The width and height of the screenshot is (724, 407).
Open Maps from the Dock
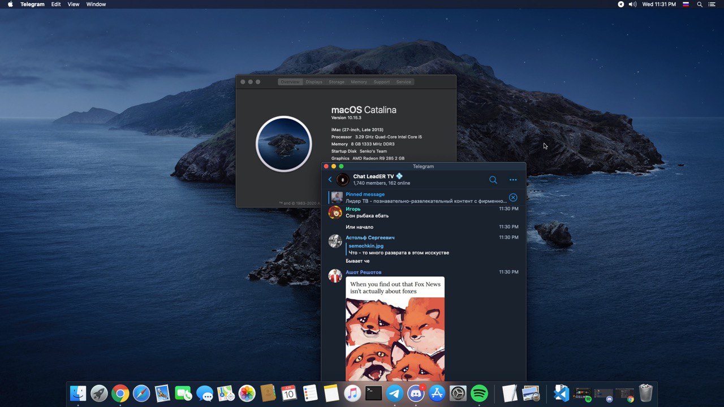point(226,393)
